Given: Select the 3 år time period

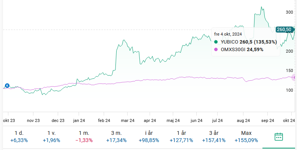Looking at the screenshot, I should tap(214, 137).
